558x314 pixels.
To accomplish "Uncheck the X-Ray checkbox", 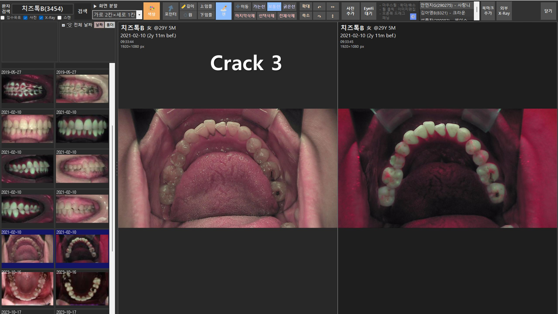I will click(x=41, y=17).
